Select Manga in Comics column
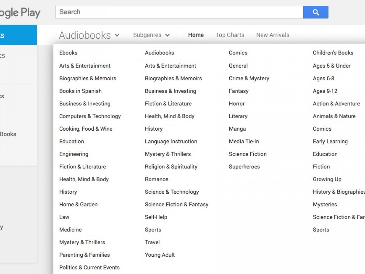 tap(237, 129)
